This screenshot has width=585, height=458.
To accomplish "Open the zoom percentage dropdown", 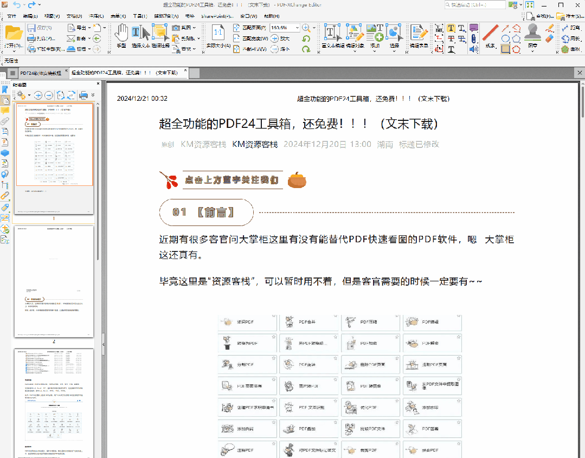I will 297,28.
